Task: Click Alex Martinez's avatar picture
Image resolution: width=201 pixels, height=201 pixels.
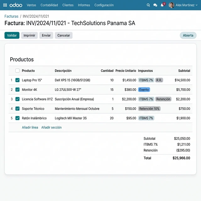Action: click(x=171, y=5)
